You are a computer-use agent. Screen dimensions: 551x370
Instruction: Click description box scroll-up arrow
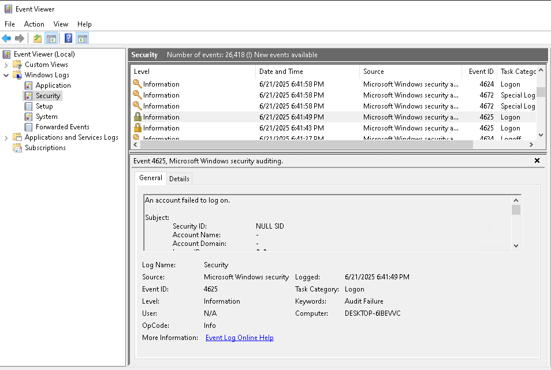pos(516,200)
